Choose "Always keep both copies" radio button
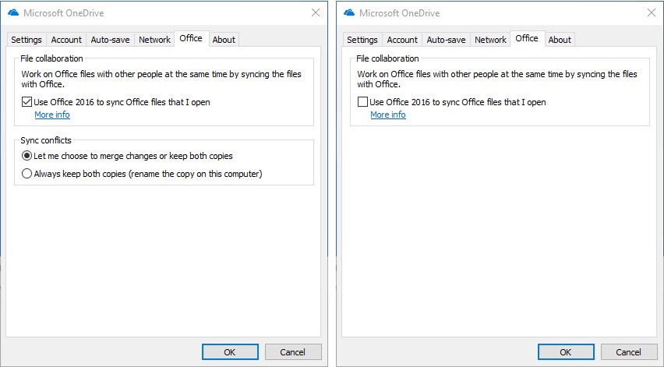Viewport: 664px width, 367px height. (27, 174)
